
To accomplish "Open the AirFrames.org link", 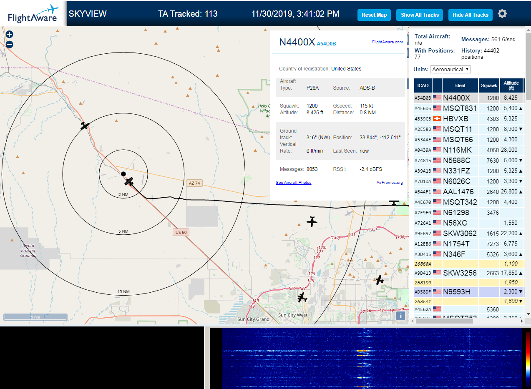I will coord(390,183).
